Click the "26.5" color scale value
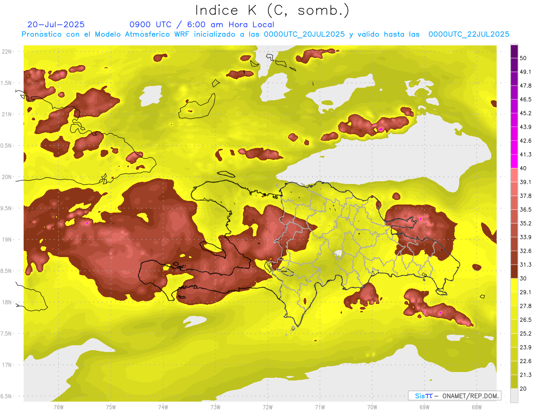The height and width of the screenshot is (413, 535). [x=526, y=319]
